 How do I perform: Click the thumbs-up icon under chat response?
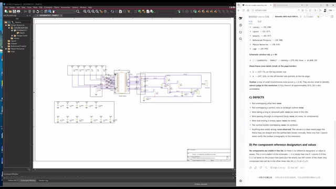[256, 167]
